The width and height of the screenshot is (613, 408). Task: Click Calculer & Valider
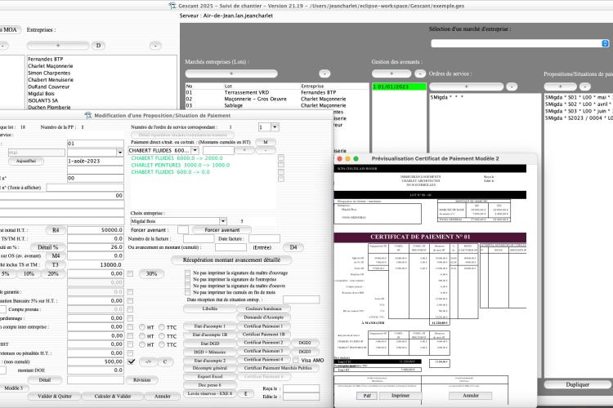tap(113, 397)
